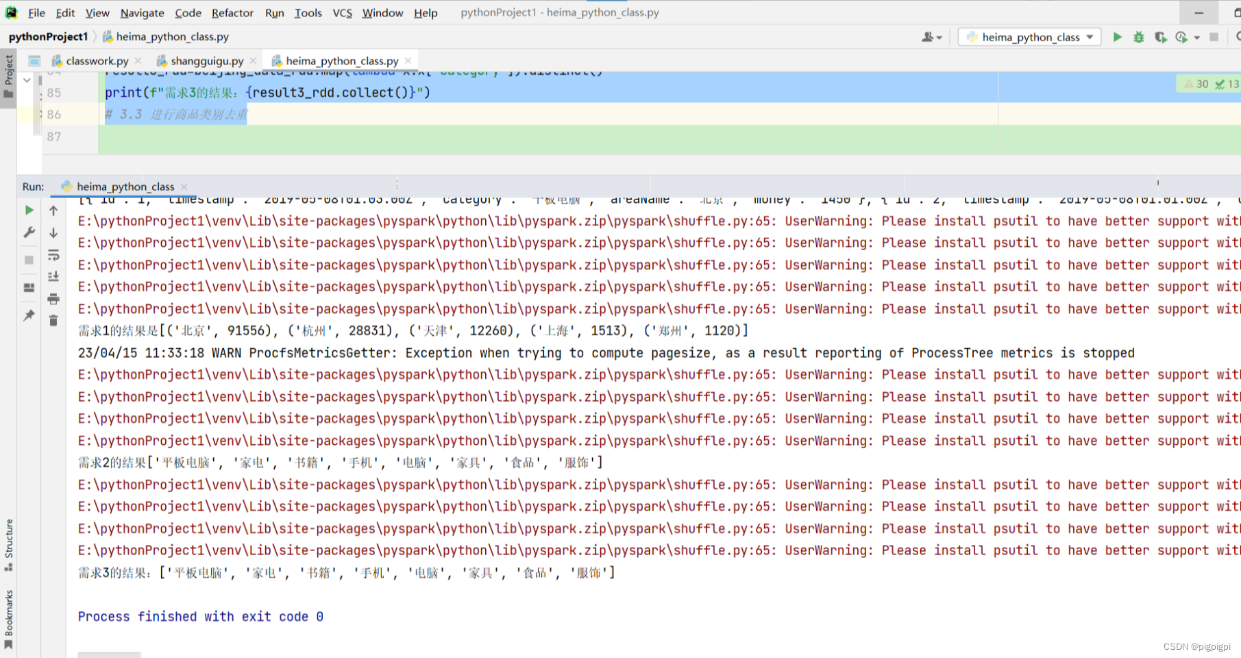Click the warnings count indicator 30
The image size is (1241, 658).
pyautogui.click(x=1196, y=84)
